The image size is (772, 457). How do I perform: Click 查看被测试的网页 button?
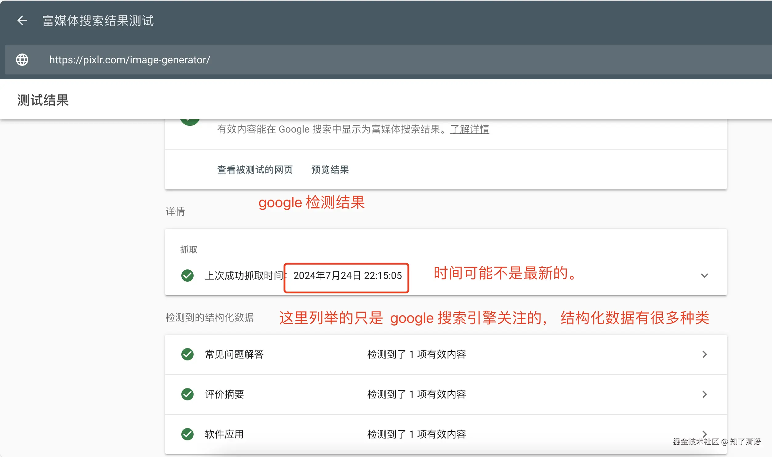click(x=255, y=170)
